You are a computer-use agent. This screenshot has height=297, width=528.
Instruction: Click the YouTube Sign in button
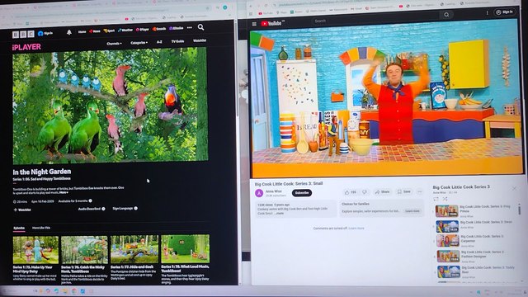[504, 12]
